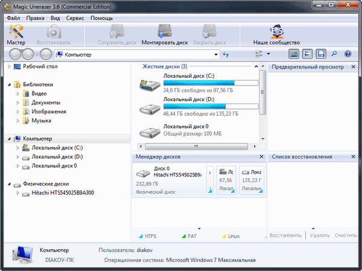362x271 pixels.
Task: Select Музыка in the tree
Action: click(41, 120)
